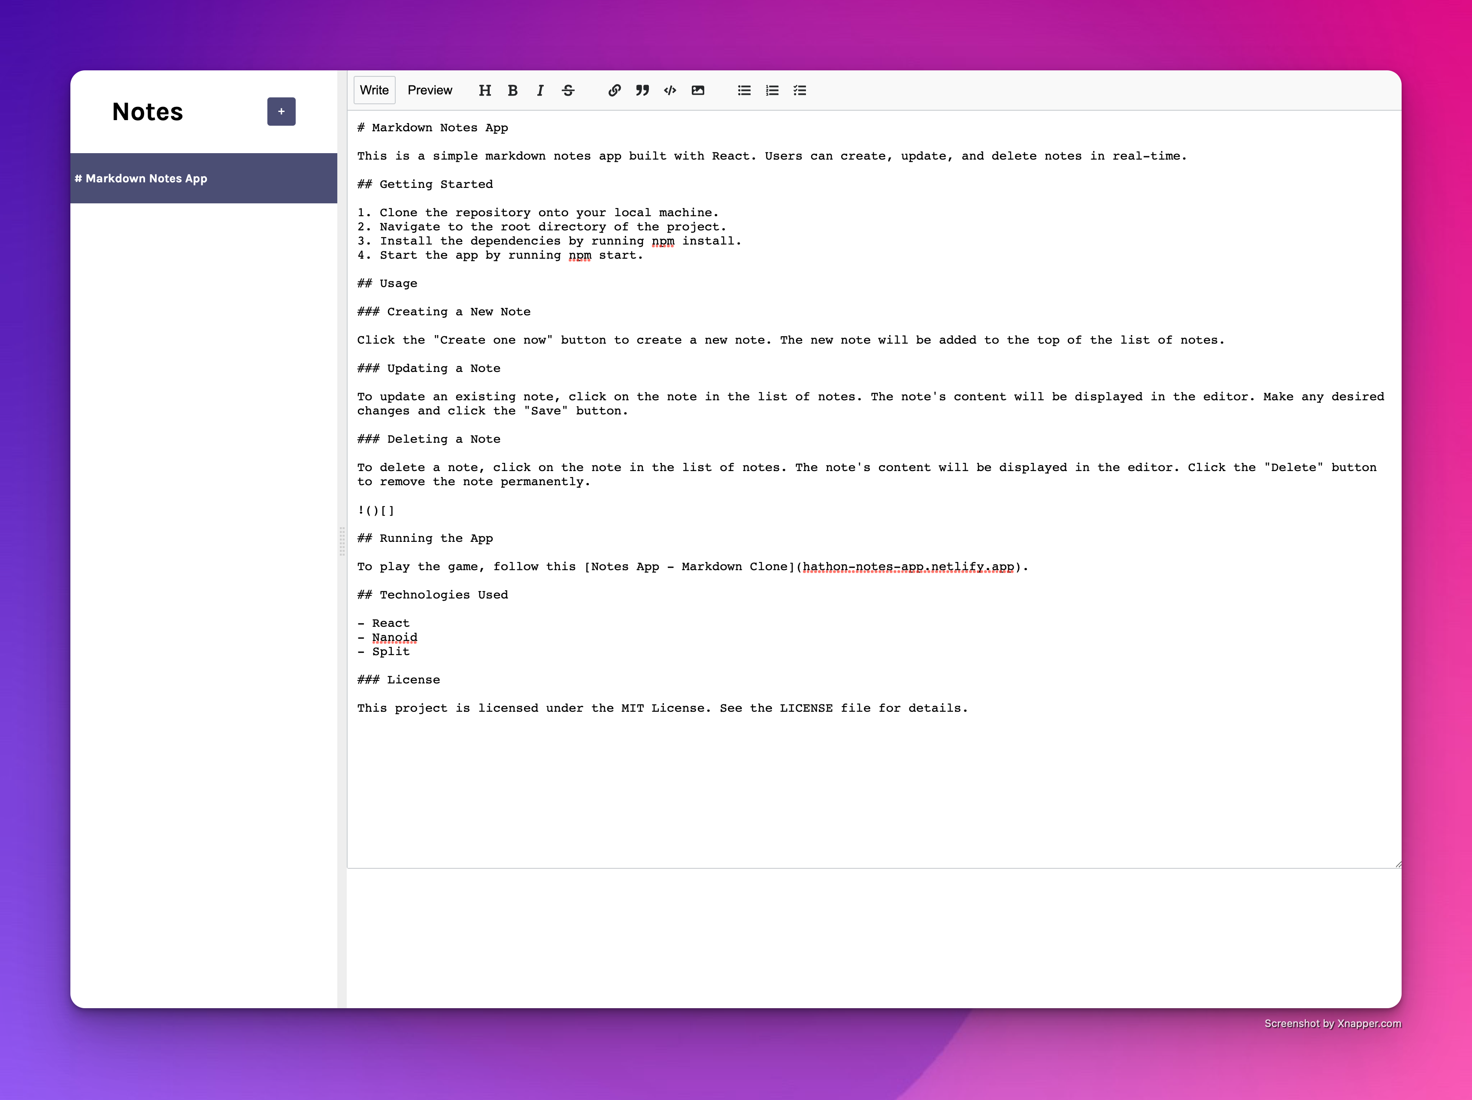This screenshot has width=1472, height=1100.
Task: Click the insert image icon
Action: 697,91
